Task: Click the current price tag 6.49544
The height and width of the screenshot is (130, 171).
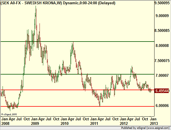Action: coord(162,91)
